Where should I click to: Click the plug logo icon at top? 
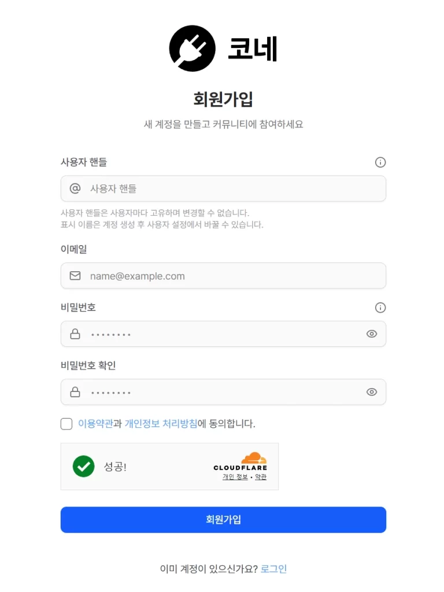click(x=192, y=49)
